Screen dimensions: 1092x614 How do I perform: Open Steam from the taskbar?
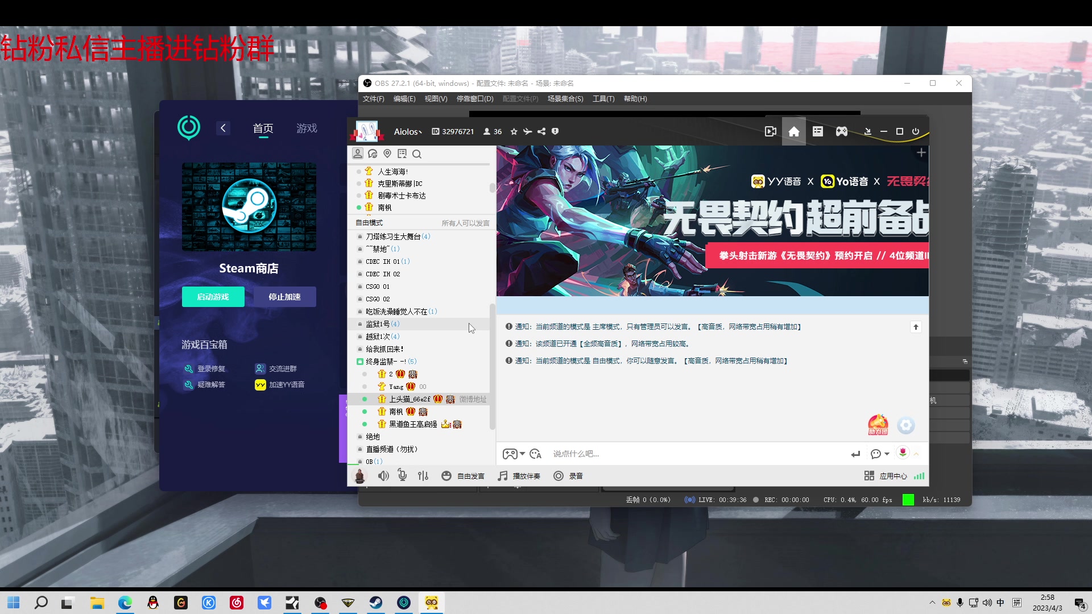point(376,603)
